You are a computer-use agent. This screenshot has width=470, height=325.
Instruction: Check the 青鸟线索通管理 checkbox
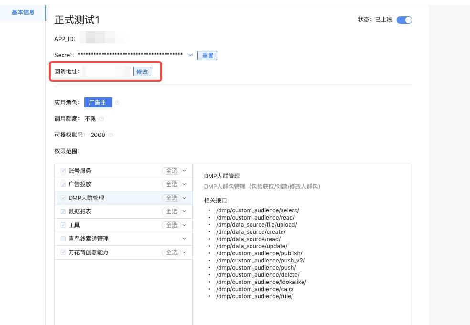[x=63, y=239]
